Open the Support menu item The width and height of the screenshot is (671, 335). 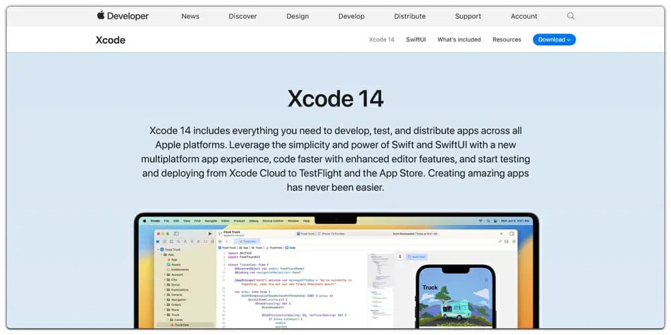tap(468, 16)
